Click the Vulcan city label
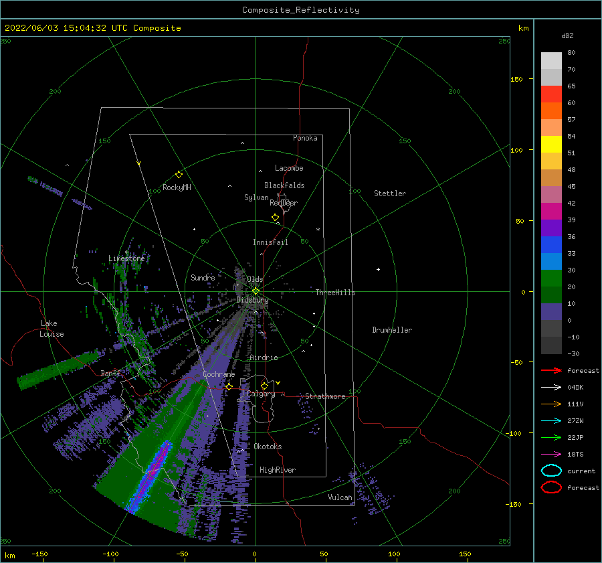This screenshot has height=563, width=602. pyautogui.click(x=340, y=497)
